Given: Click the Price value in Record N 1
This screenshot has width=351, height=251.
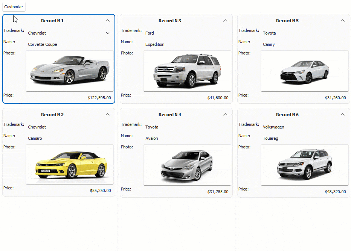Looking at the screenshot, I should 99,98.
